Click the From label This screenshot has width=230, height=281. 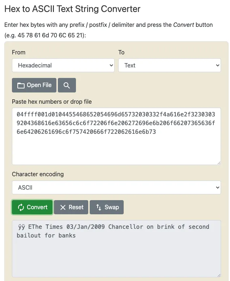click(x=19, y=52)
